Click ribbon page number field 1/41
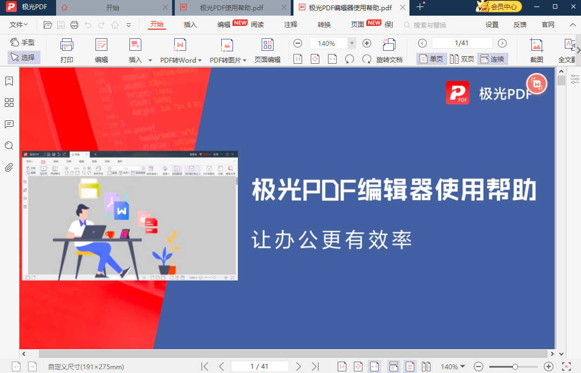This screenshot has height=373, width=581. (462, 43)
